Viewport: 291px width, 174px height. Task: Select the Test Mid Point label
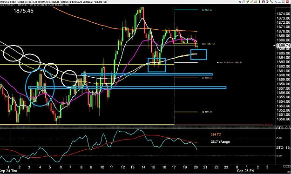point(230,63)
